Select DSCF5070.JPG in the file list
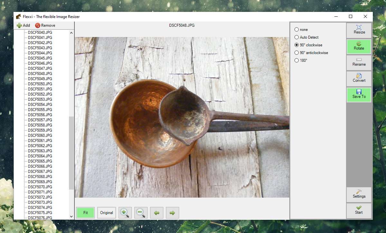This screenshot has width=386, height=233. (40, 187)
